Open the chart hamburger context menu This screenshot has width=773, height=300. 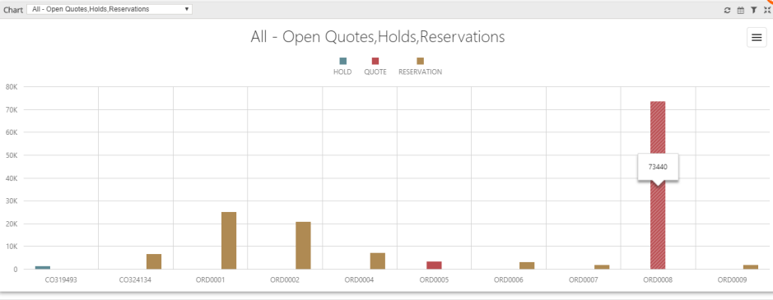pyautogui.click(x=757, y=38)
